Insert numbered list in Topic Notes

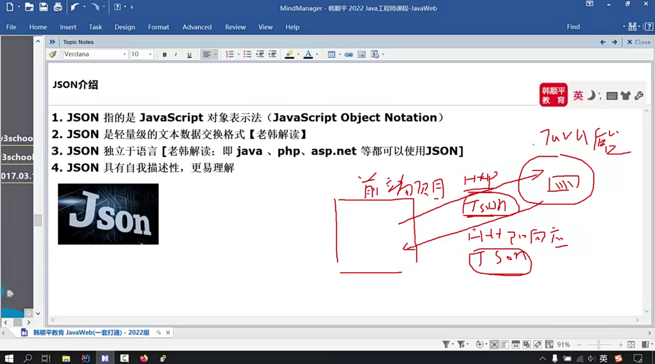[230, 54]
